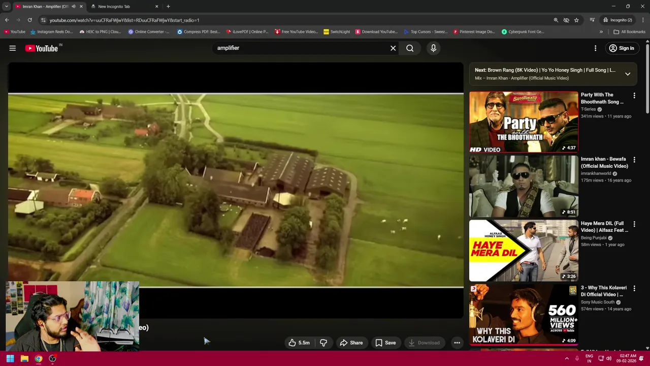The height and width of the screenshot is (366, 650).
Task: Reload the page with refresh icon
Action: point(29,20)
